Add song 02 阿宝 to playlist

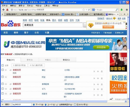pos(98,79)
